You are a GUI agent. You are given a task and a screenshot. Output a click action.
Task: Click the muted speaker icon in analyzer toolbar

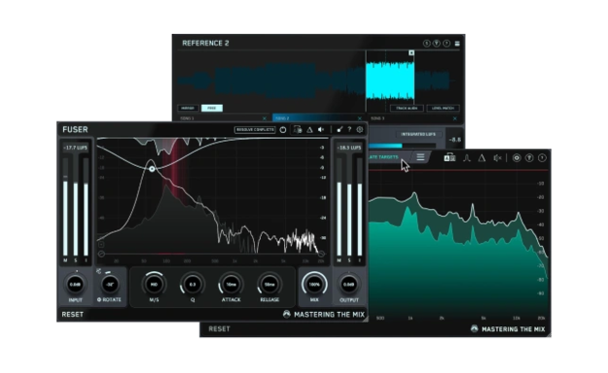tap(497, 157)
